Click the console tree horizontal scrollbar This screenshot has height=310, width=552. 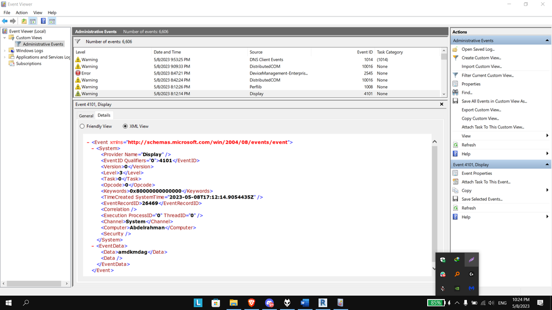[35, 284]
